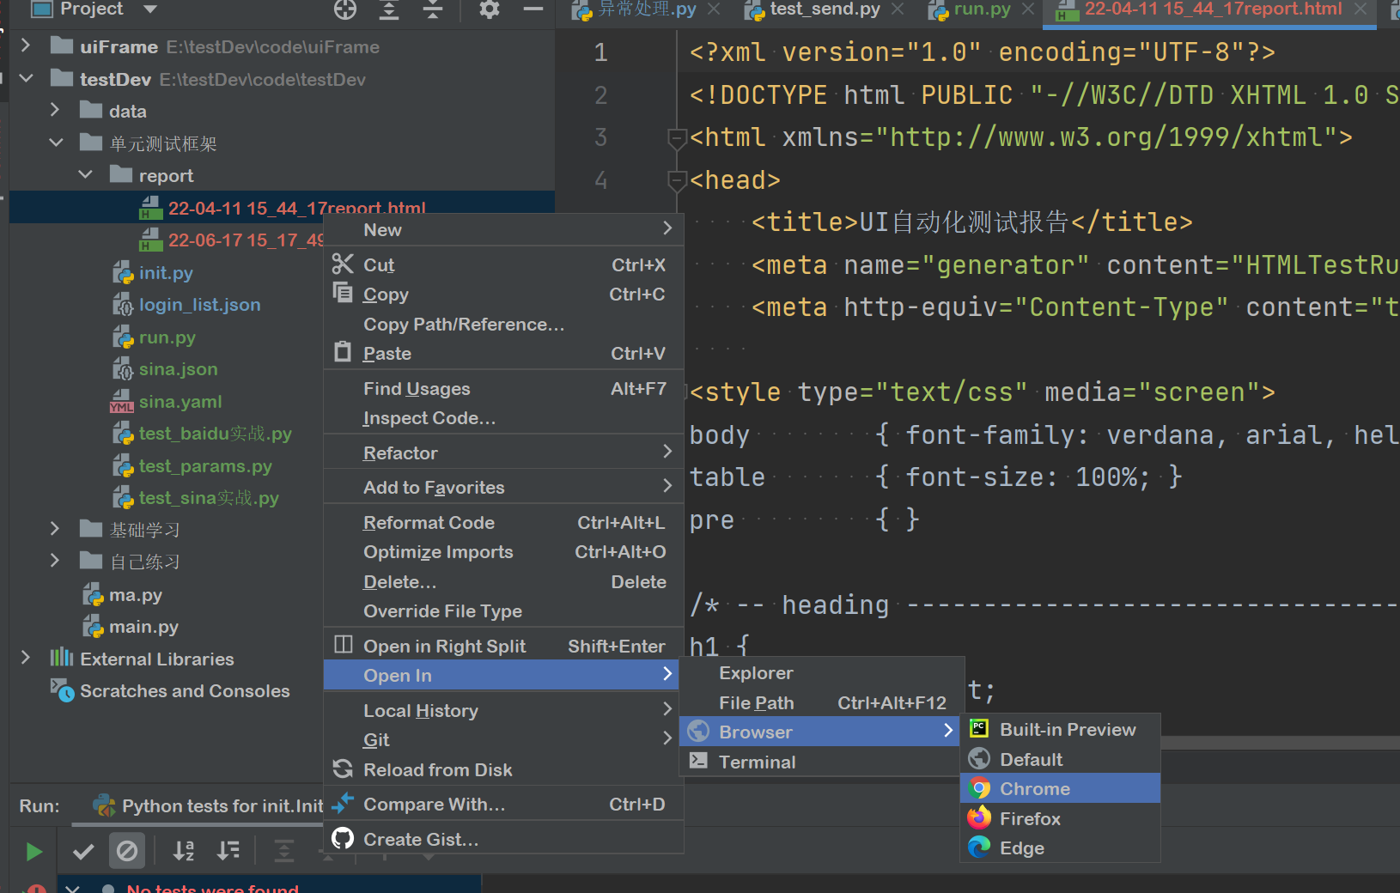
Task: Expand the uiFrame project folder
Action: pos(26,46)
